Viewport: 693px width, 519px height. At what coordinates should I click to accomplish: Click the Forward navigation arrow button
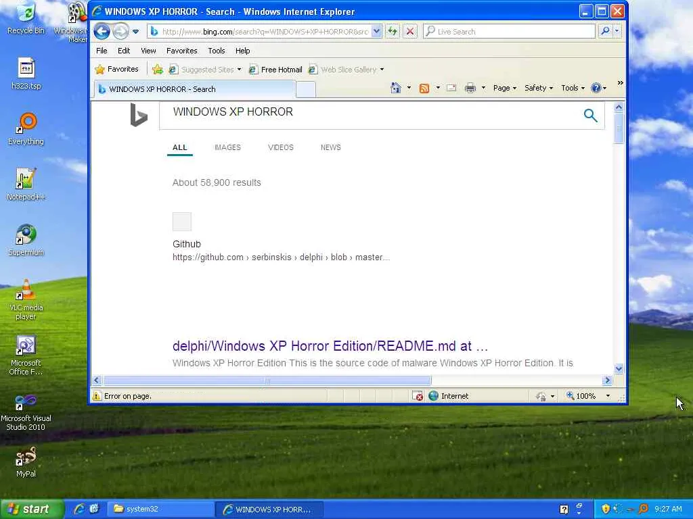[x=120, y=31]
